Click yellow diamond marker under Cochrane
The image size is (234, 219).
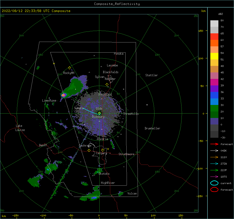[89, 151]
